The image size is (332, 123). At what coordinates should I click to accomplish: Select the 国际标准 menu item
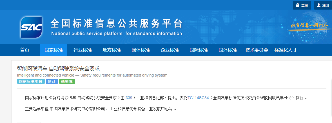point(199,50)
